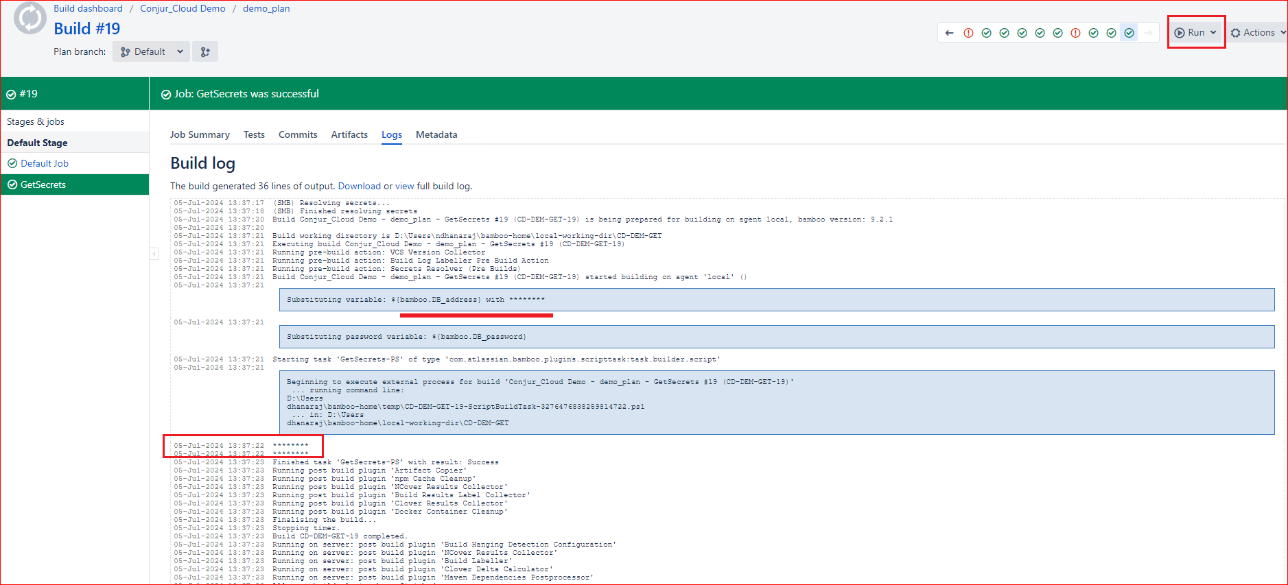Open the demo_plan breadcrumb link
This screenshot has height=585, width=1288.
point(266,8)
